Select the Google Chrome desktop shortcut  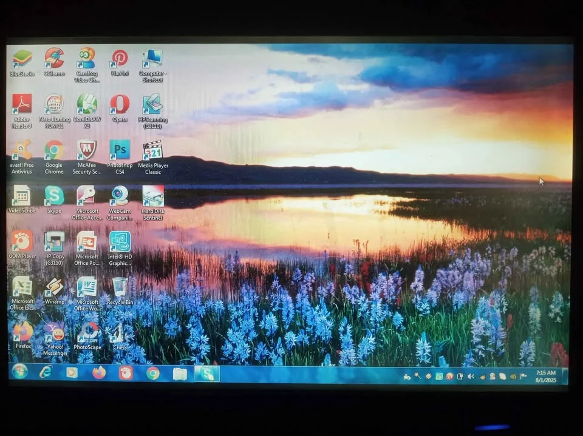[54, 157]
